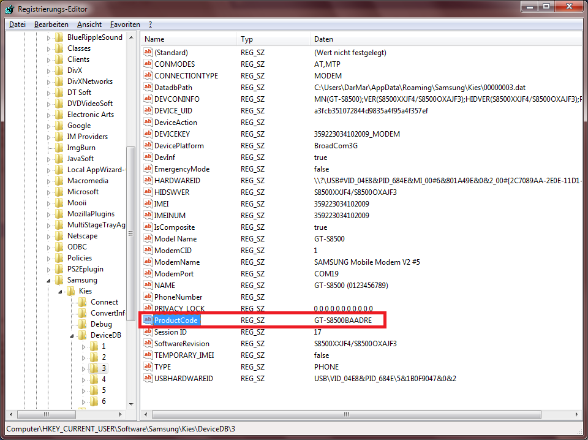Select the PRIVACY_LOCK value name
This screenshot has width=588, height=440.
pyautogui.click(x=179, y=308)
